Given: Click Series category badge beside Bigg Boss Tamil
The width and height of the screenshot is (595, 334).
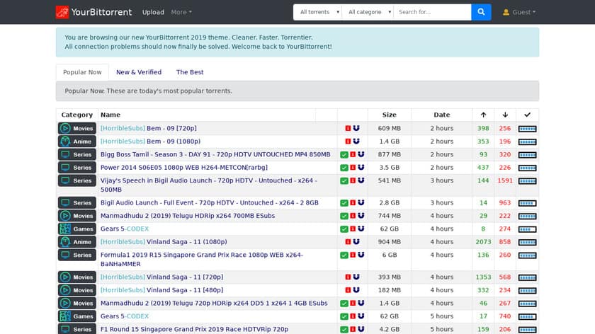Looking at the screenshot, I should 77,155.
